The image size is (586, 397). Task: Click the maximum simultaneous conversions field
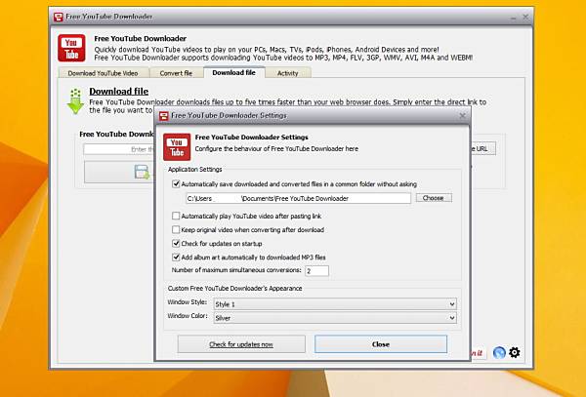[316, 271]
